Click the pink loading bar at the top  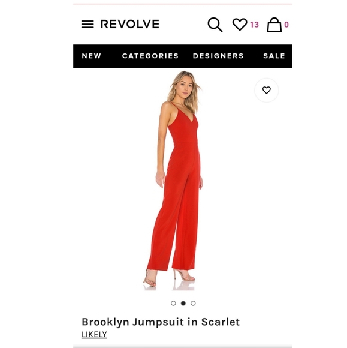coord(182,4)
